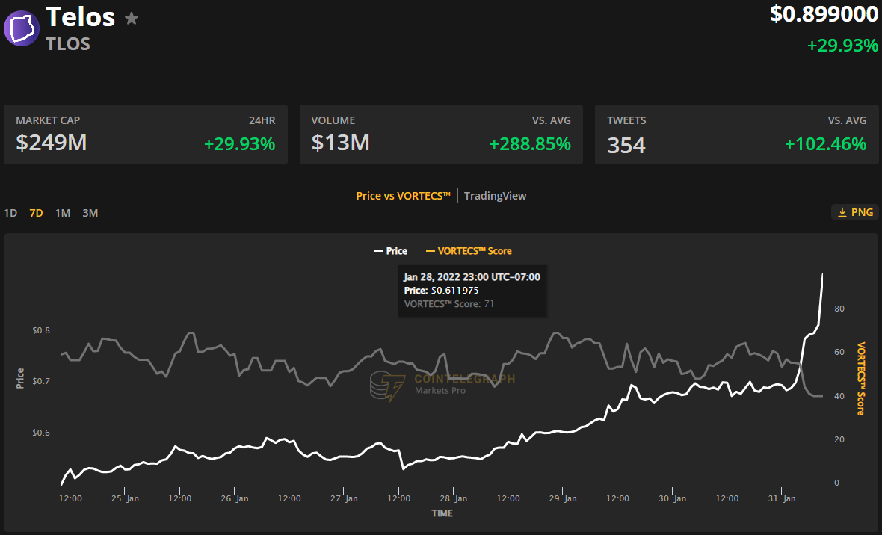
Task: Toggle the VORTECS™ Score legend series
Action: [x=469, y=251]
